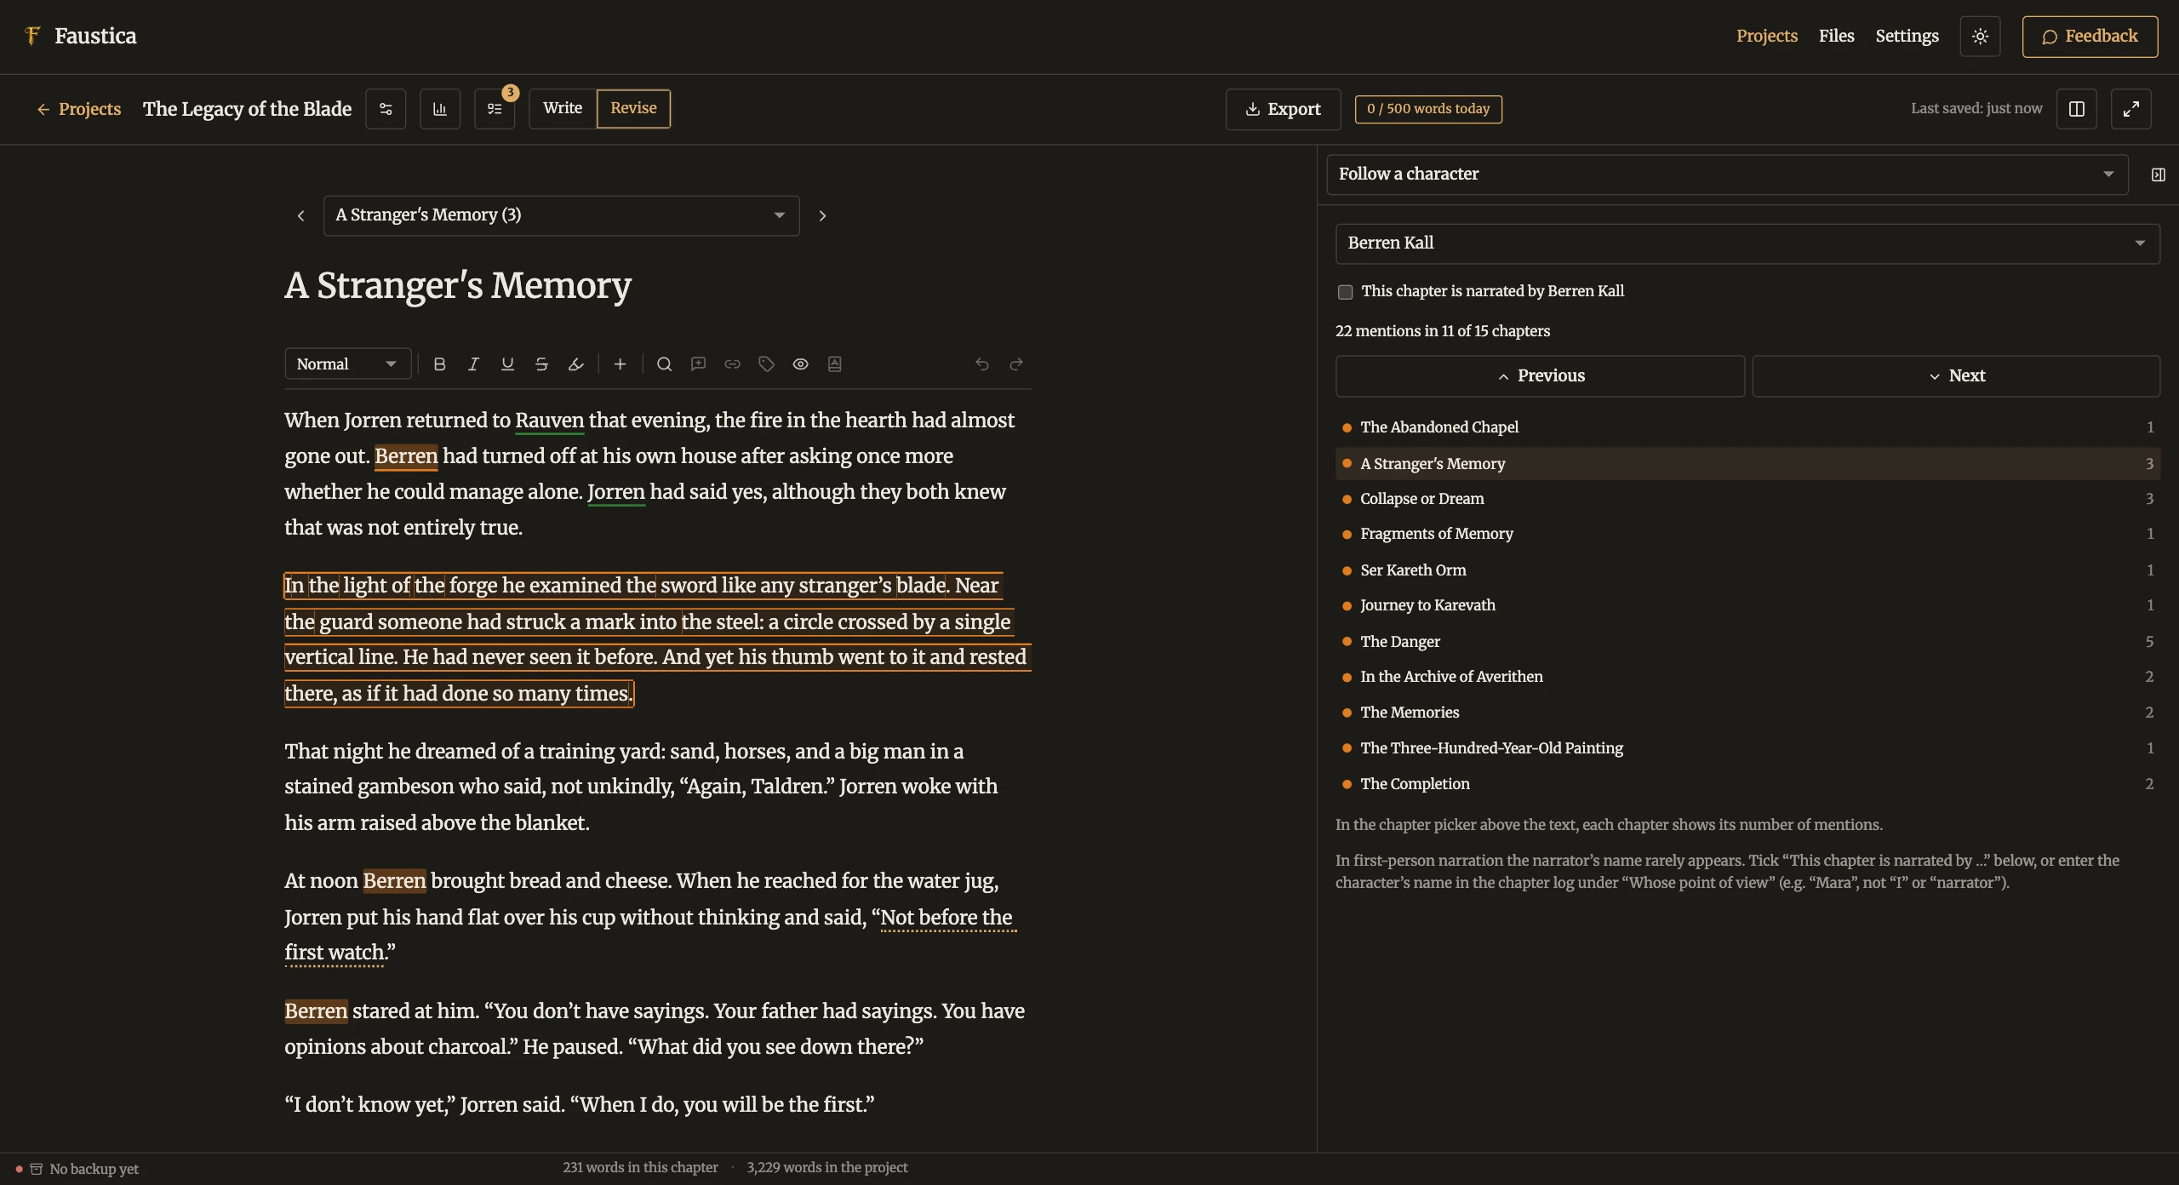Image resolution: width=2179 pixels, height=1185 pixels.
Task: Click 'No backup yet' status indicator
Action: (x=77, y=1170)
